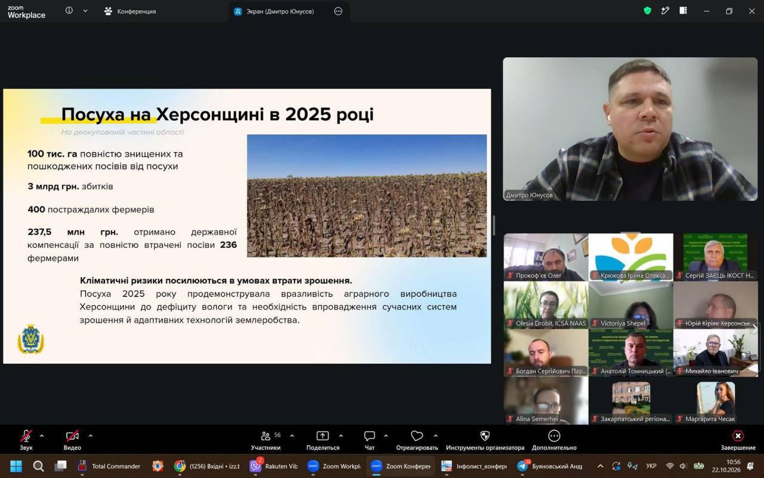Expand audio options arrow next to Звук
Image resolution: width=764 pixels, height=478 pixels.
[x=42, y=436]
